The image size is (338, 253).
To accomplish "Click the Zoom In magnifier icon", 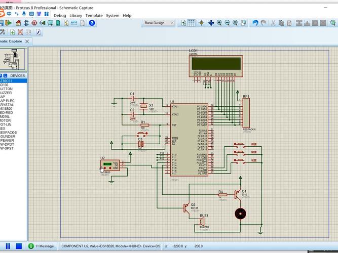I will pos(219,23).
